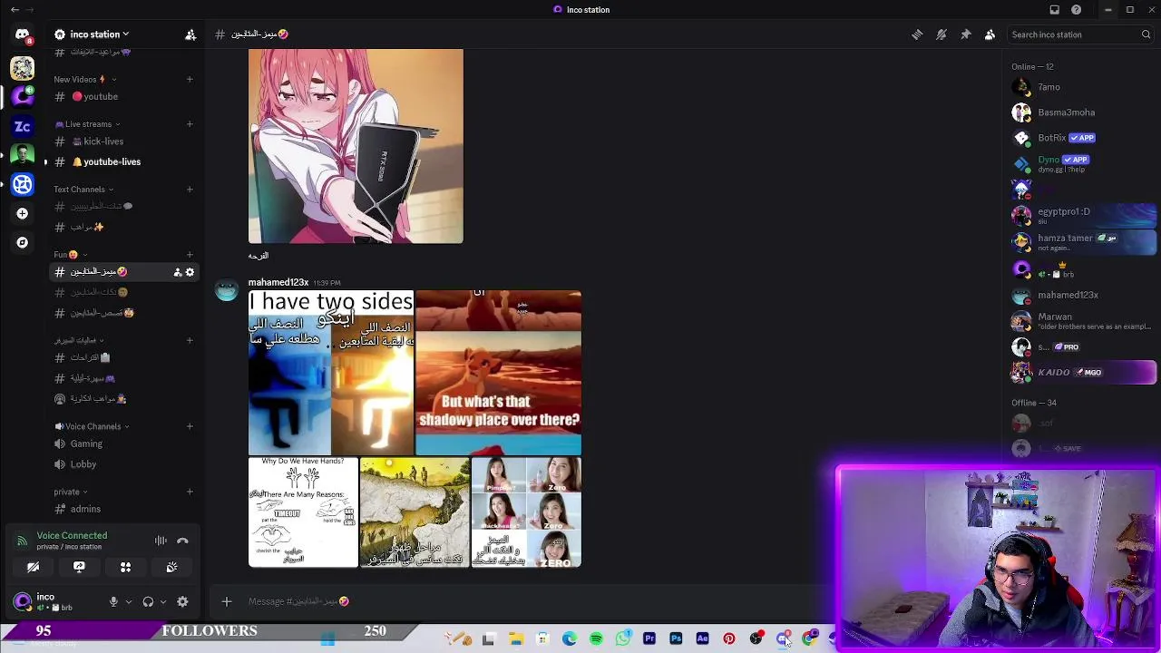Focus the message input box
Image resolution: width=1161 pixels, height=653 pixels.
coord(535,601)
